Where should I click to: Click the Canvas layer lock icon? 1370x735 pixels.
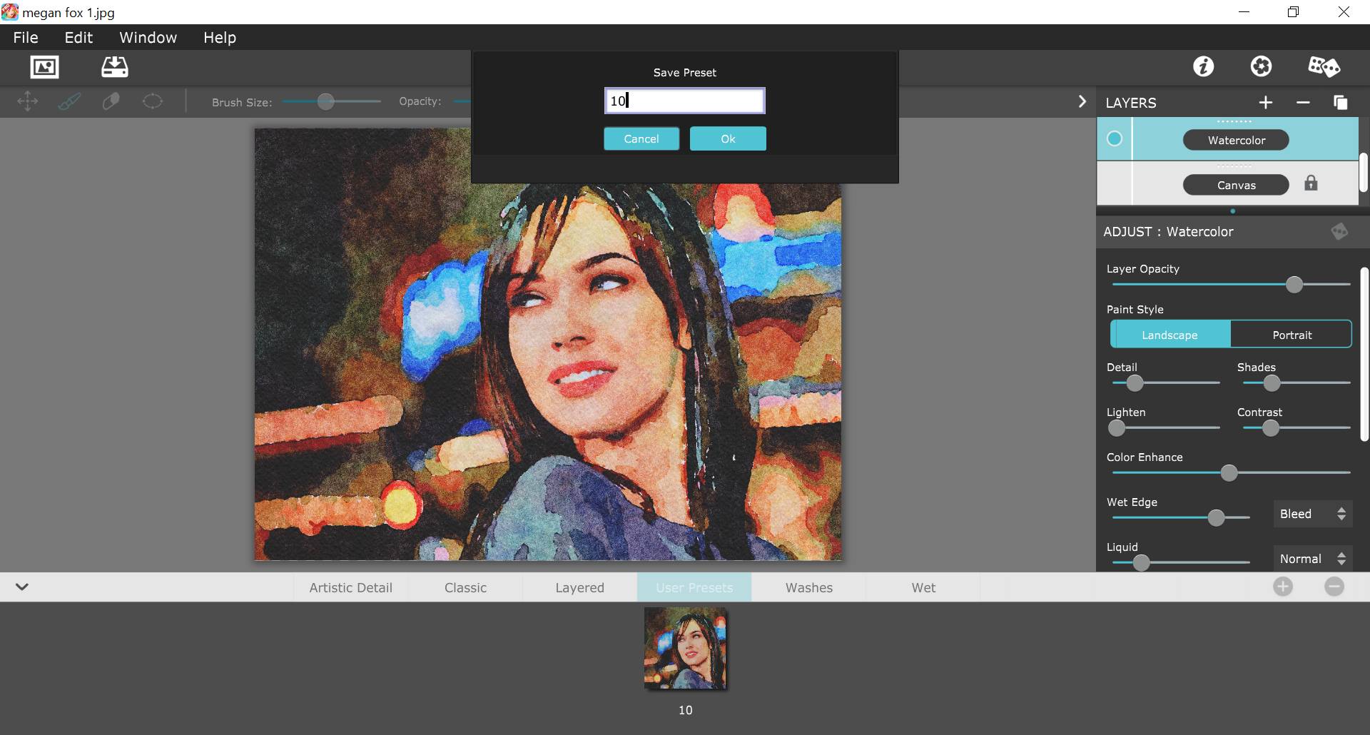click(1311, 183)
